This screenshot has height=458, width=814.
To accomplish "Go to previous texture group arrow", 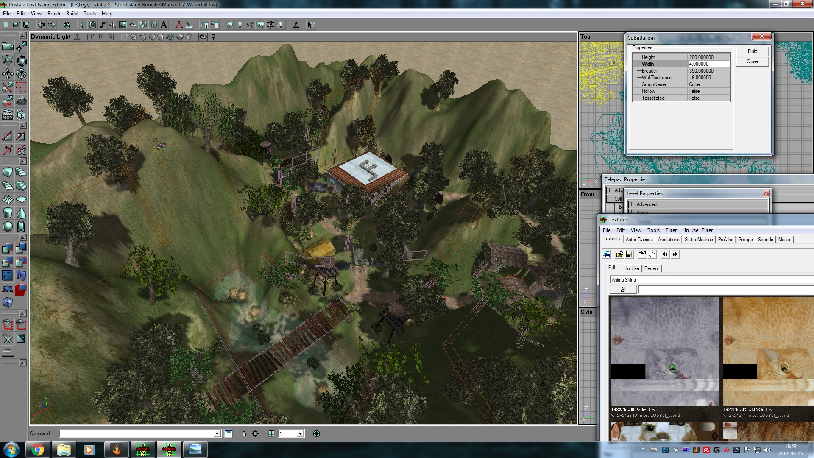I will pos(665,254).
